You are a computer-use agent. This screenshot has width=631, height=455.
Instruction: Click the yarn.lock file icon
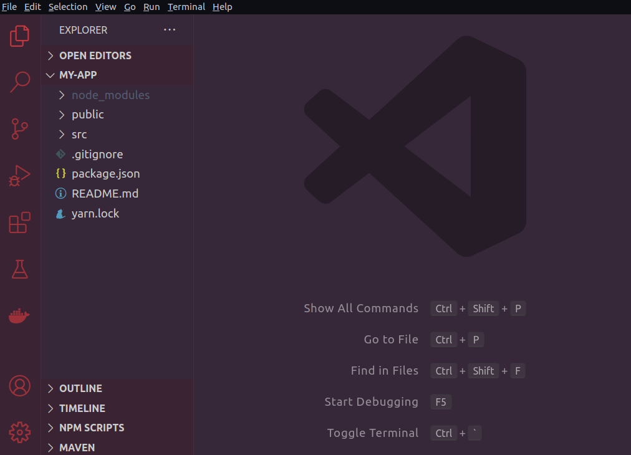pyautogui.click(x=60, y=214)
